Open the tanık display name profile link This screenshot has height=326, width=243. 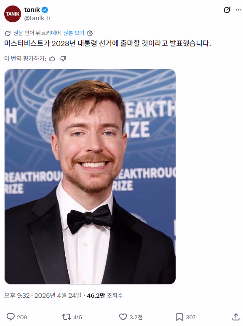(32, 10)
